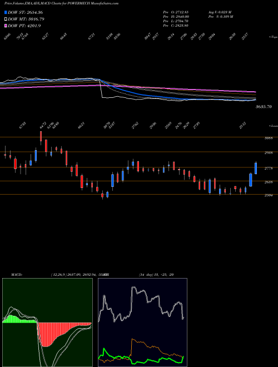
Task: Click the '<Tops' label at top right
Action: [273, 37]
